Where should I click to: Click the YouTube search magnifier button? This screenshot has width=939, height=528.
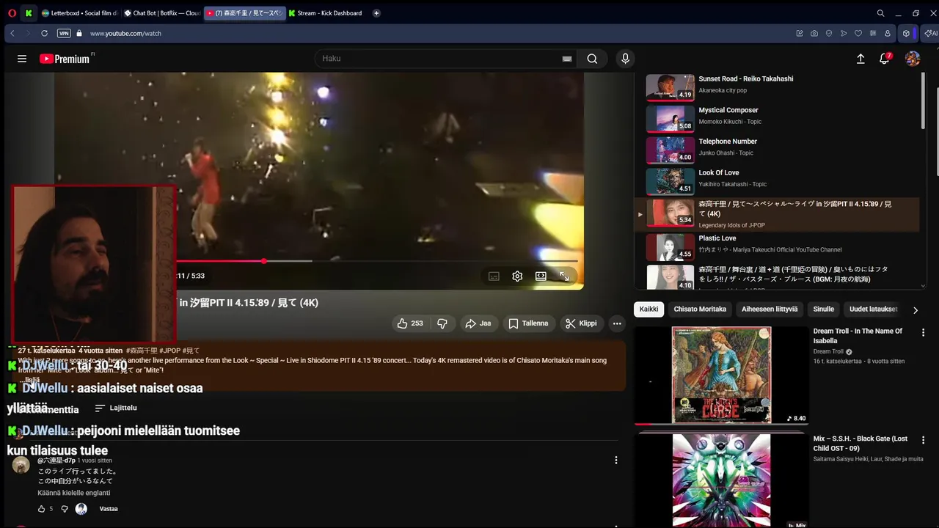pyautogui.click(x=592, y=59)
